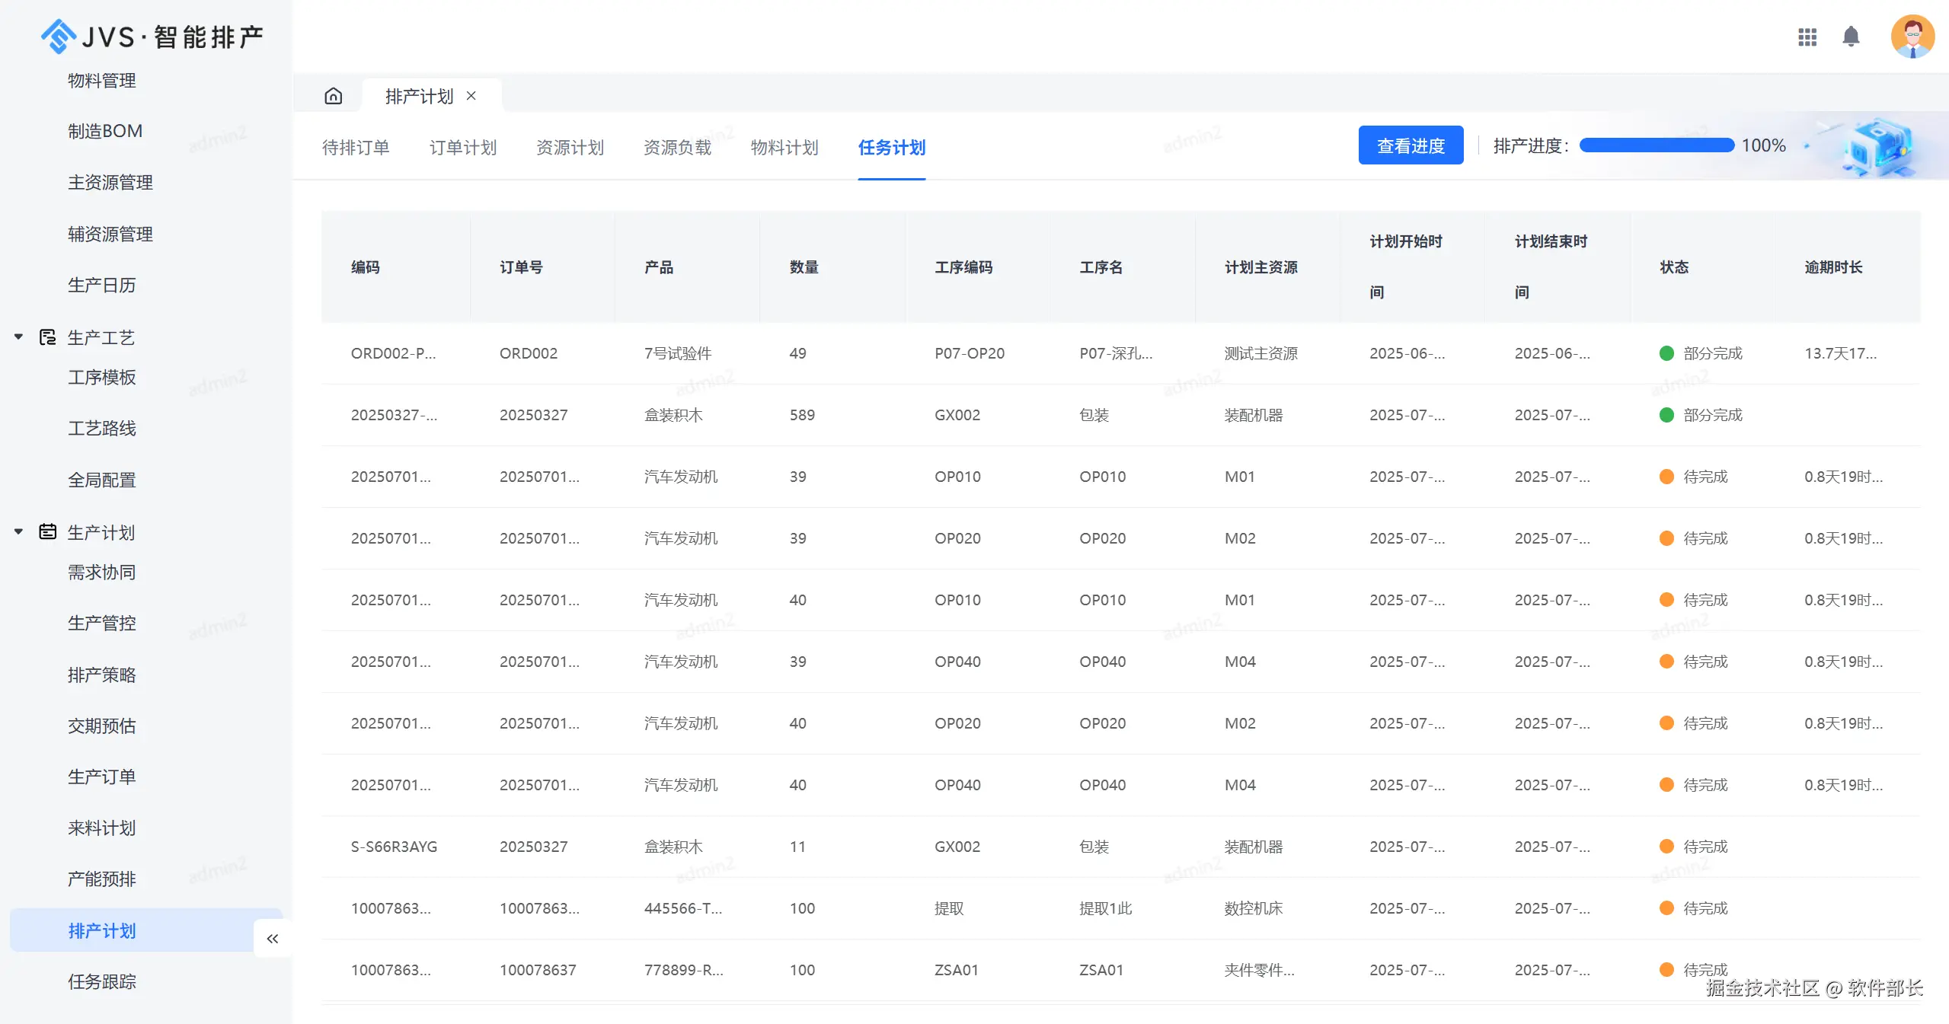Click the 生产工艺 menu icon
1949x1024 pixels.
click(x=48, y=337)
